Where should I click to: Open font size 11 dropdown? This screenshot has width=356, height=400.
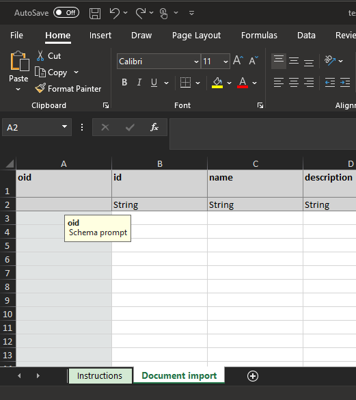coord(225,62)
